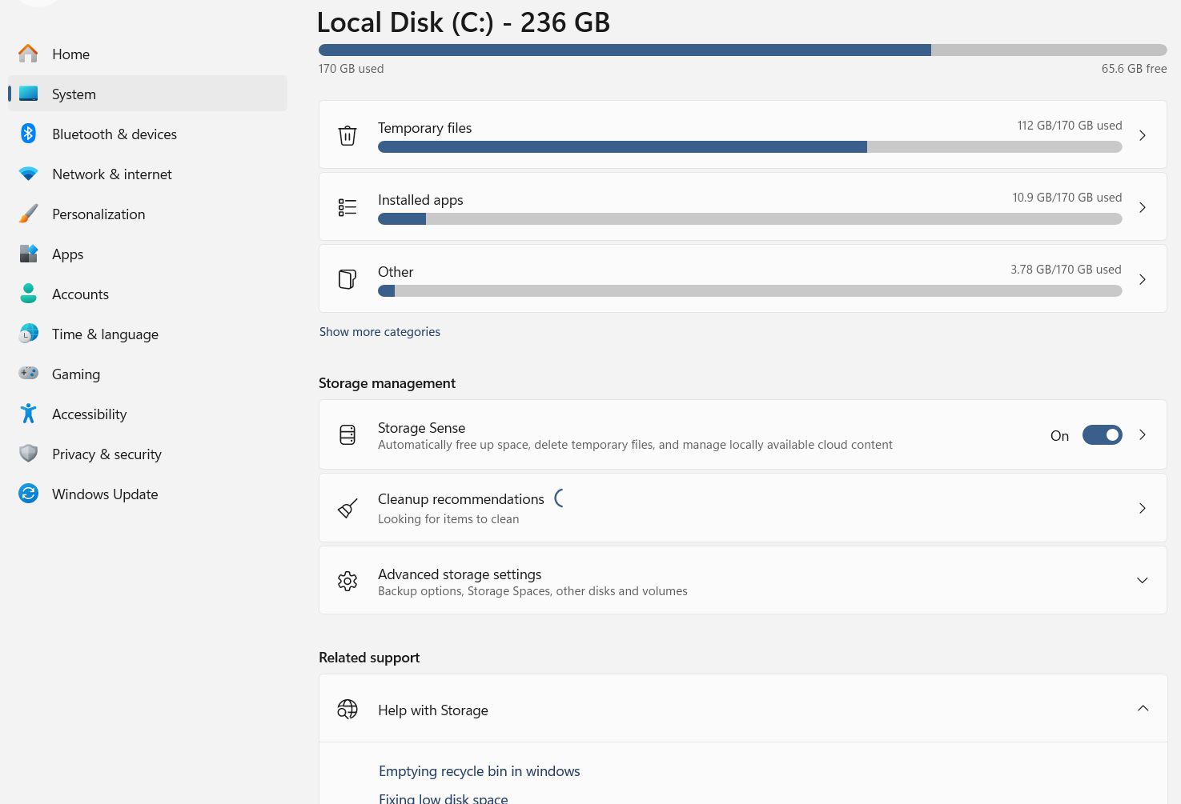Go to Home settings page
Screen dimensions: 1181x804
147,54
